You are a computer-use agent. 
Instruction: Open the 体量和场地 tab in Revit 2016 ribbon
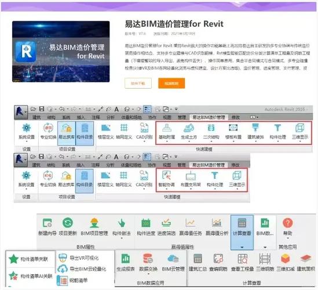coord(131,117)
